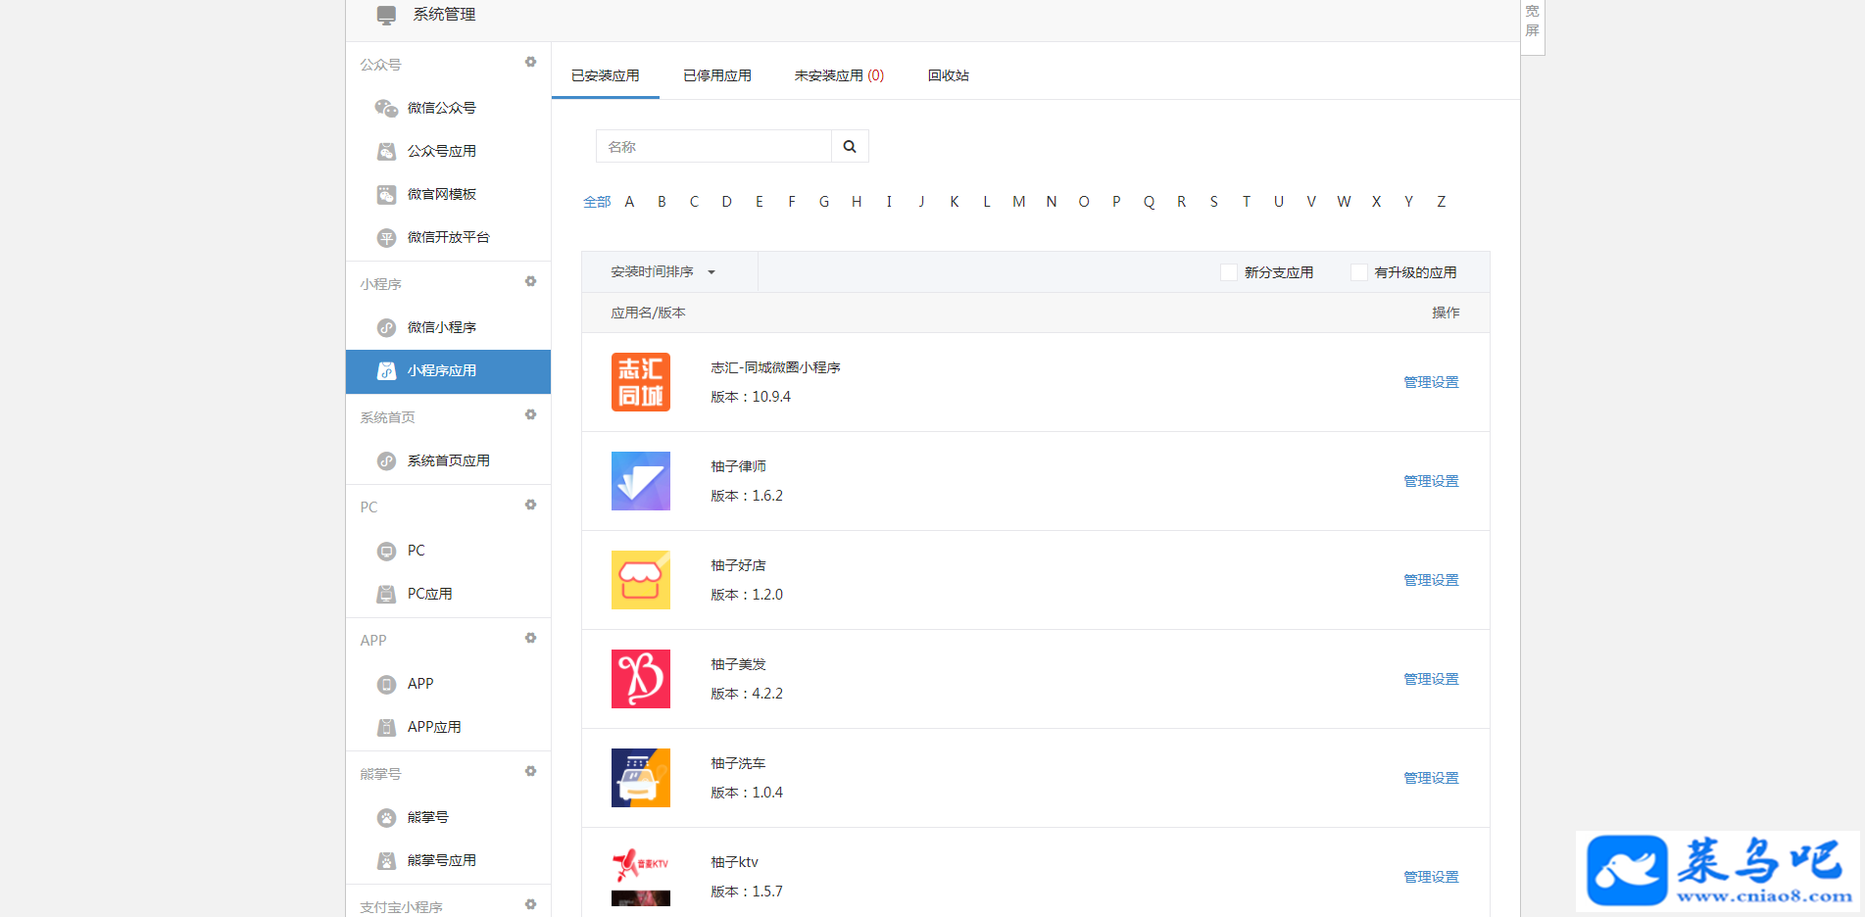Filter apps by letter Z
The height and width of the screenshot is (917, 1865).
(1441, 202)
